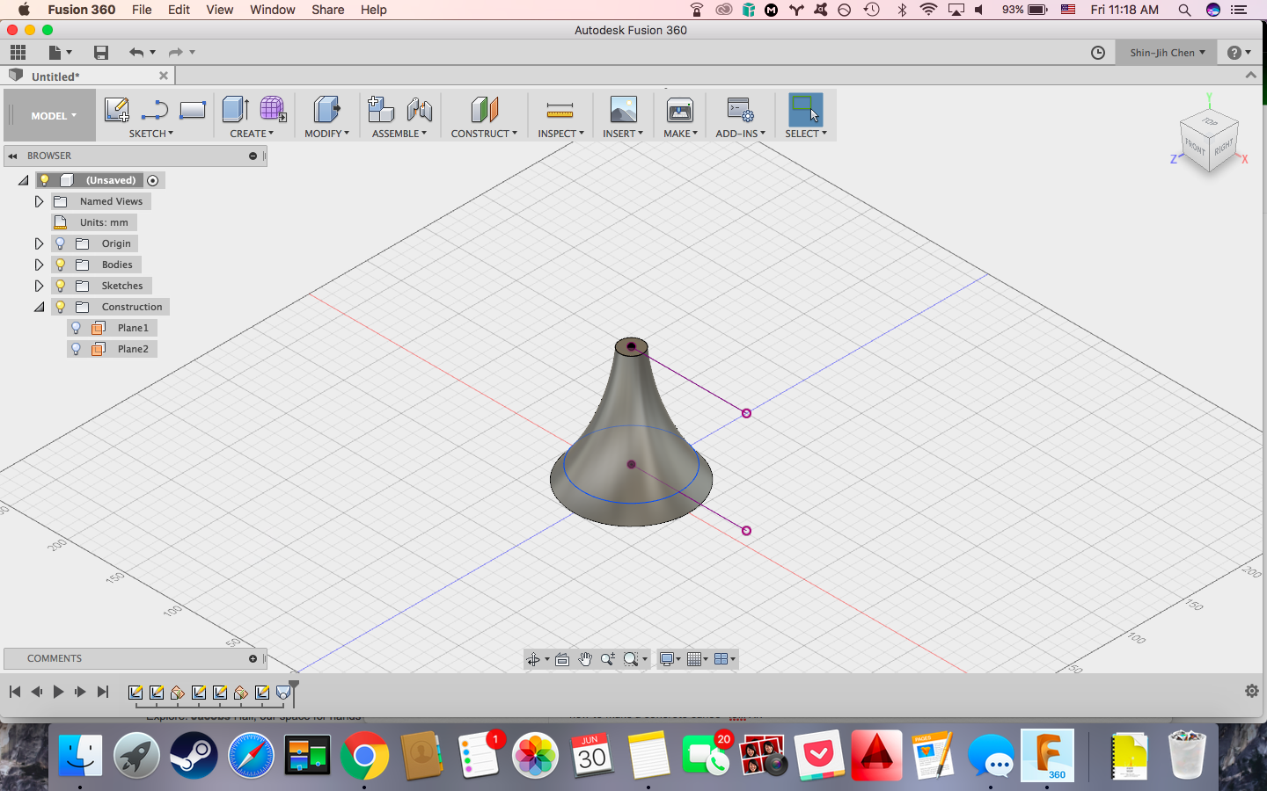Open the Display Settings monitor icon
1267x791 pixels.
click(667, 659)
